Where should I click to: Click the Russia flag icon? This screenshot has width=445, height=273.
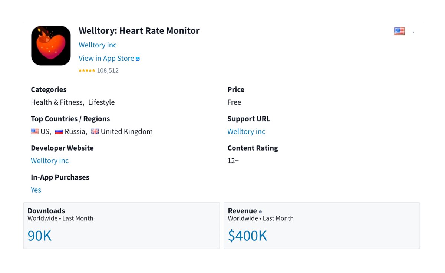[x=59, y=131]
